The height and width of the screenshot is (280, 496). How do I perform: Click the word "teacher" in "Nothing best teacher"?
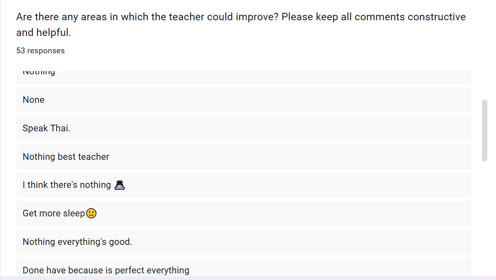coord(93,157)
